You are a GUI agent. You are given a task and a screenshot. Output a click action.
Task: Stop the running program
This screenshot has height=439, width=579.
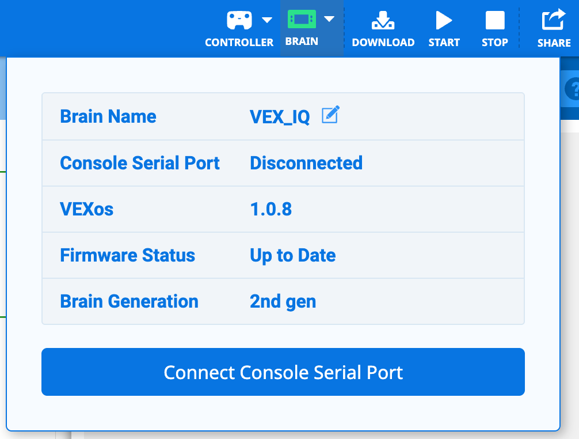coord(494,27)
